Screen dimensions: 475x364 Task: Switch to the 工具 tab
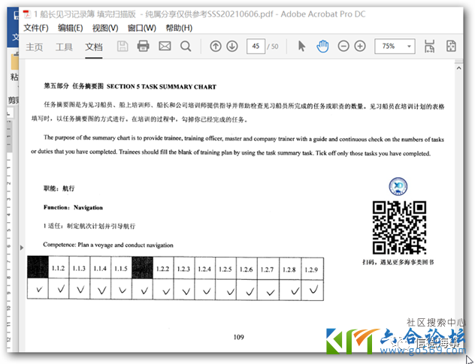tap(64, 47)
